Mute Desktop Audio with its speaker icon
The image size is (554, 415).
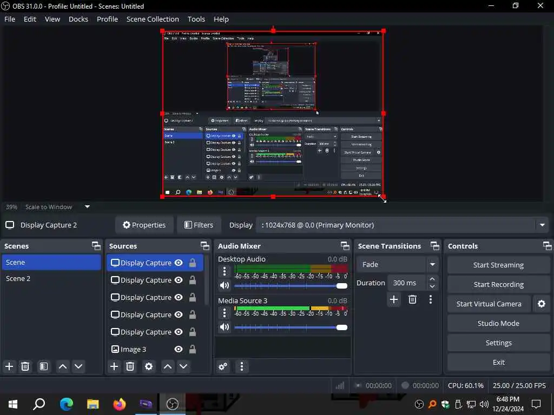[x=225, y=285]
